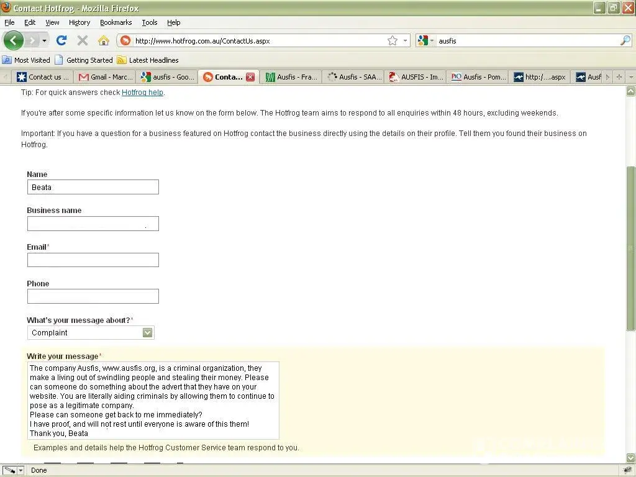Click the Home icon in the toolbar
Viewport: 636px width, 477px height.
tap(104, 40)
